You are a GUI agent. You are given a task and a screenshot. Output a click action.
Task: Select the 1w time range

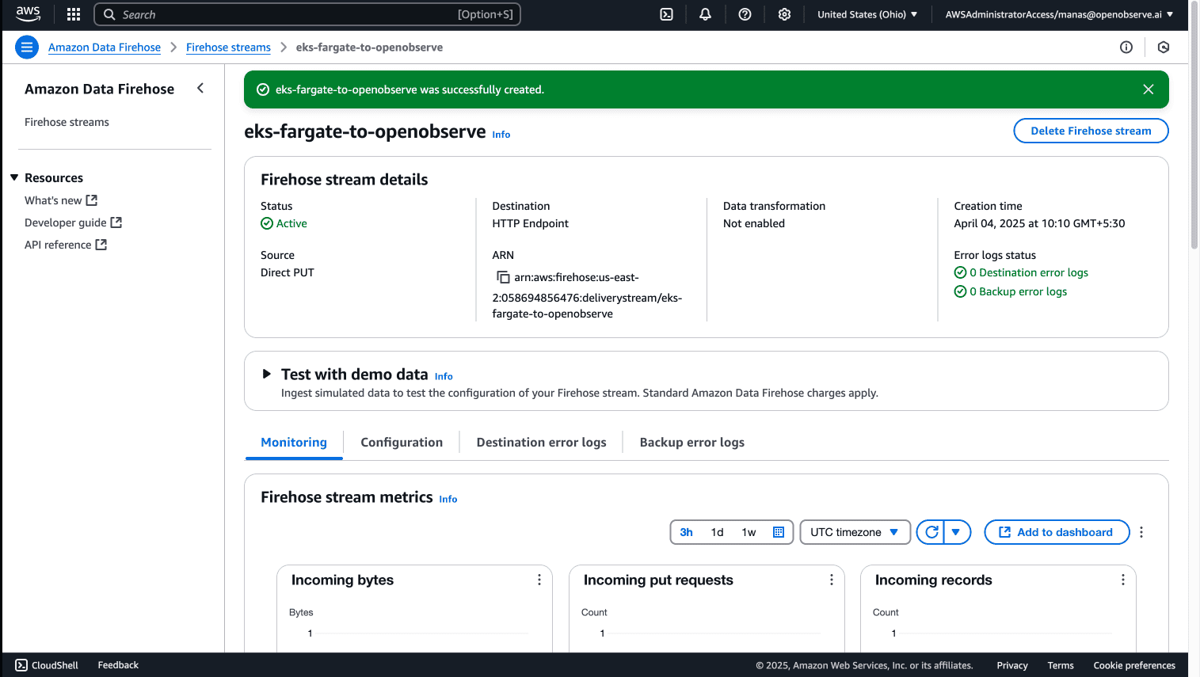(749, 532)
